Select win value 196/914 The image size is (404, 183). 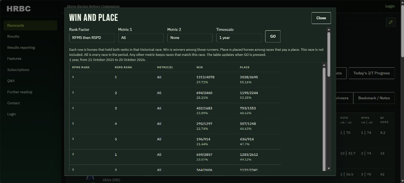(x=203, y=139)
